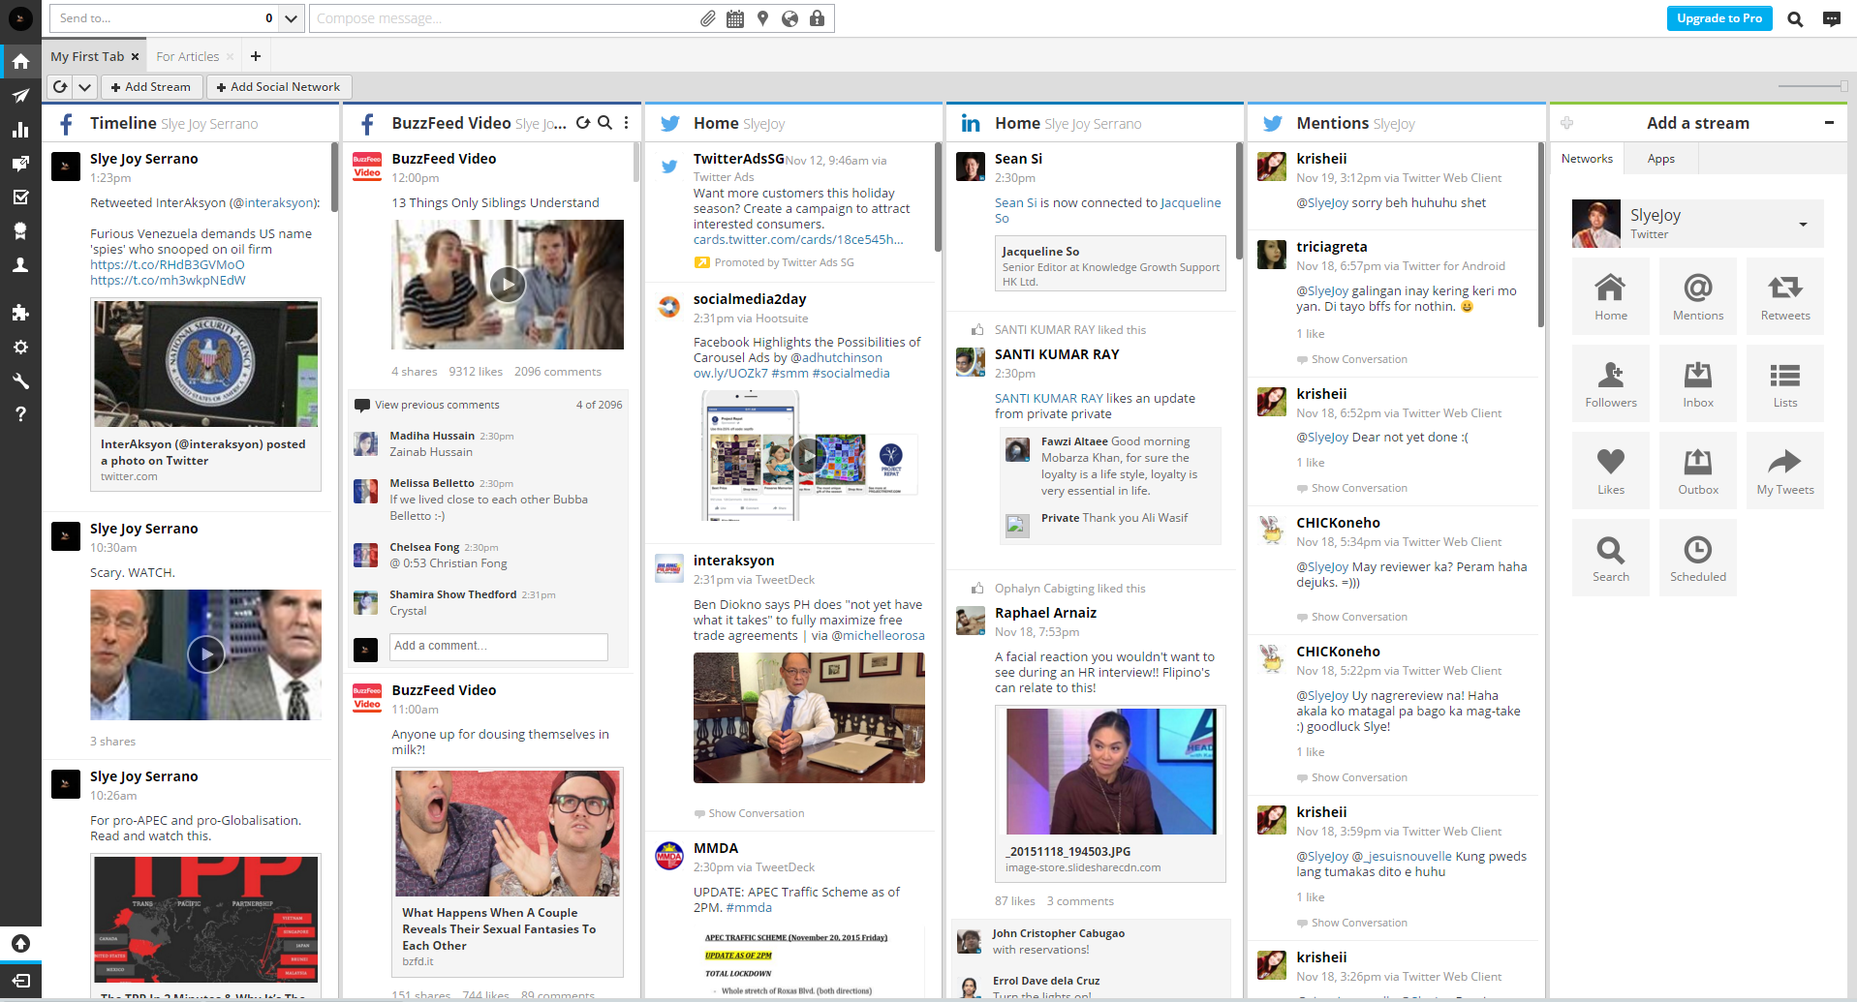Add Twitter Likes stream
This screenshot has height=1002, width=1857.
tap(1611, 471)
